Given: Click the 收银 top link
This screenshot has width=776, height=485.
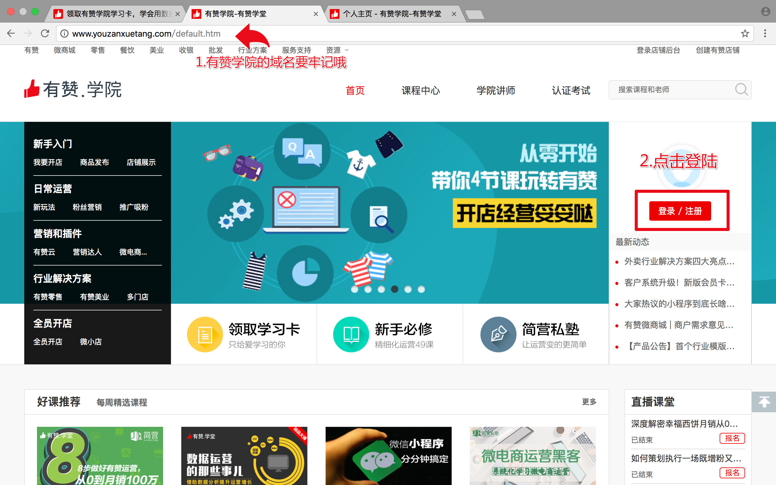Looking at the screenshot, I should [x=186, y=50].
